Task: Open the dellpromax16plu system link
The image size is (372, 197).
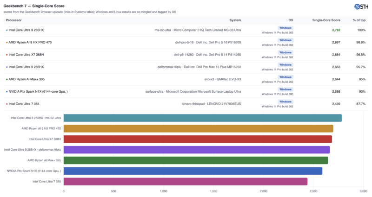Action: [199, 67]
